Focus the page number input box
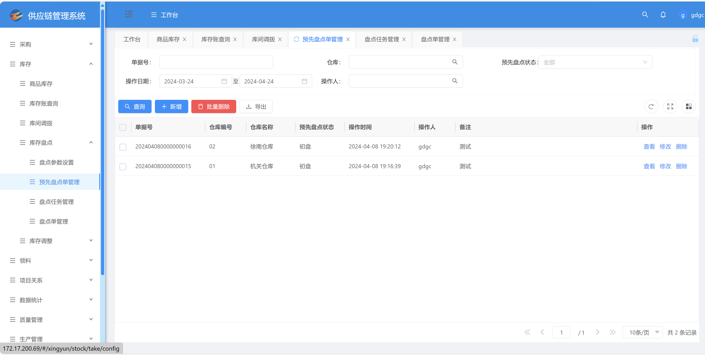Image resolution: width=705 pixels, height=355 pixels. pos(561,332)
